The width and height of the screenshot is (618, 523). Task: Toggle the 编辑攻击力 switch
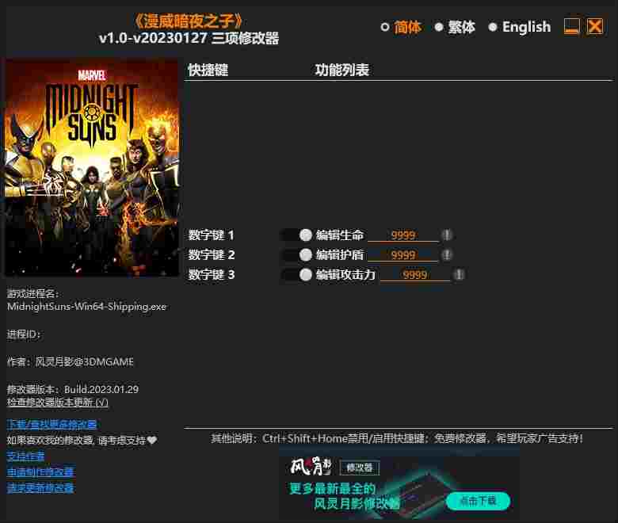[x=296, y=275]
